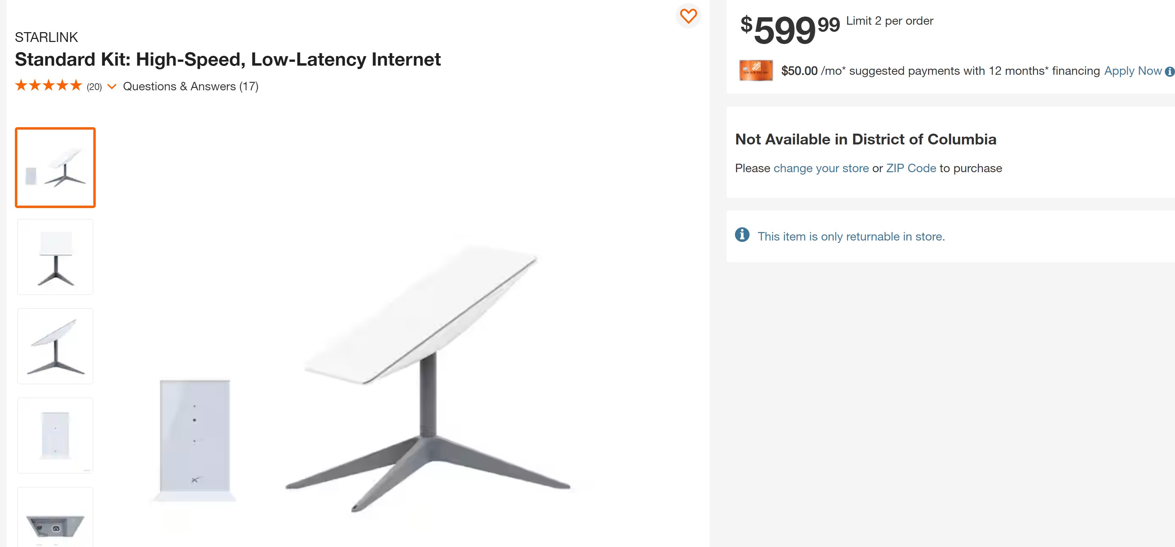The height and width of the screenshot is (547, 1175).
Task: Click the Apply Now financing link
Action: click(1132, 71)
